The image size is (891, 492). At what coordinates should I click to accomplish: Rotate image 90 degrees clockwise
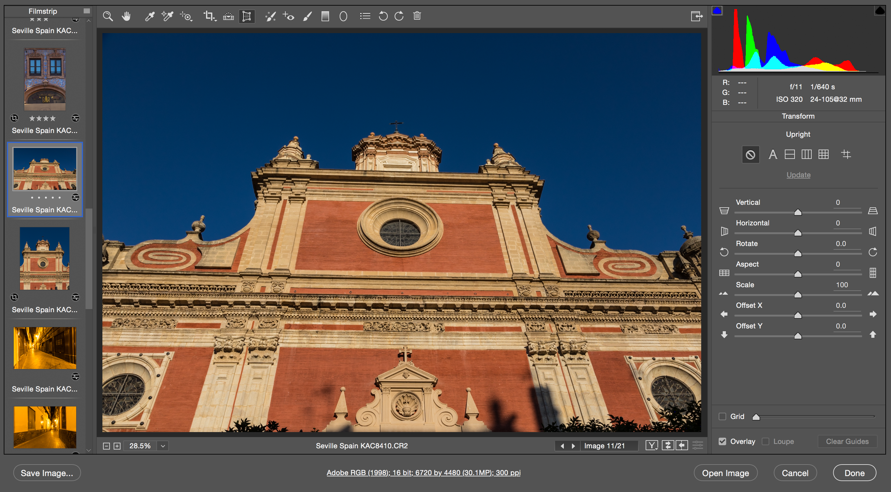click(x=399, y=16)
